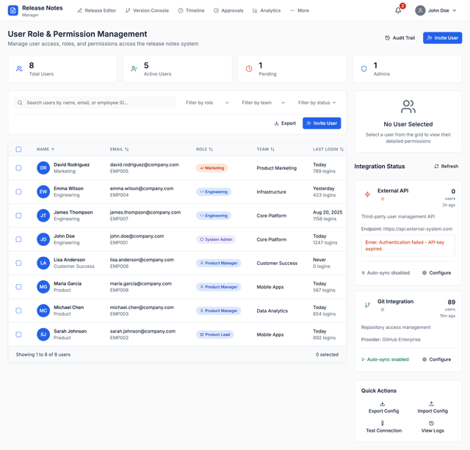Click the Export Config download icon
The image size is (470, 450).
(383, 404)
